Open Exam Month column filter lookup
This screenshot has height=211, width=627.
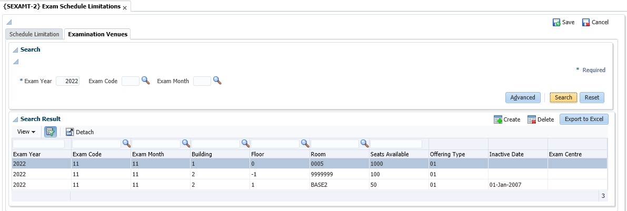click(x=186, y=143)
